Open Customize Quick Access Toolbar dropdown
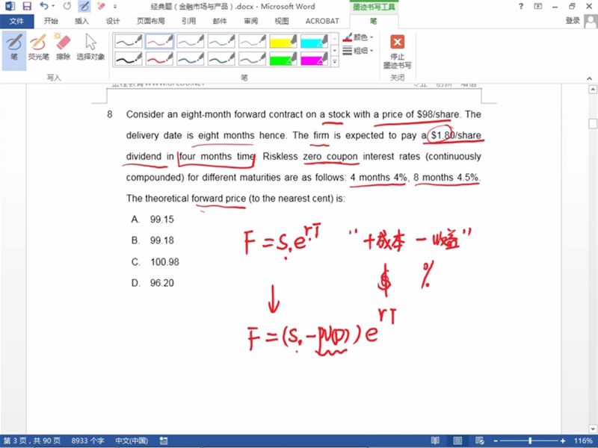Screen dimensions: 598x448 pos(115,7)
